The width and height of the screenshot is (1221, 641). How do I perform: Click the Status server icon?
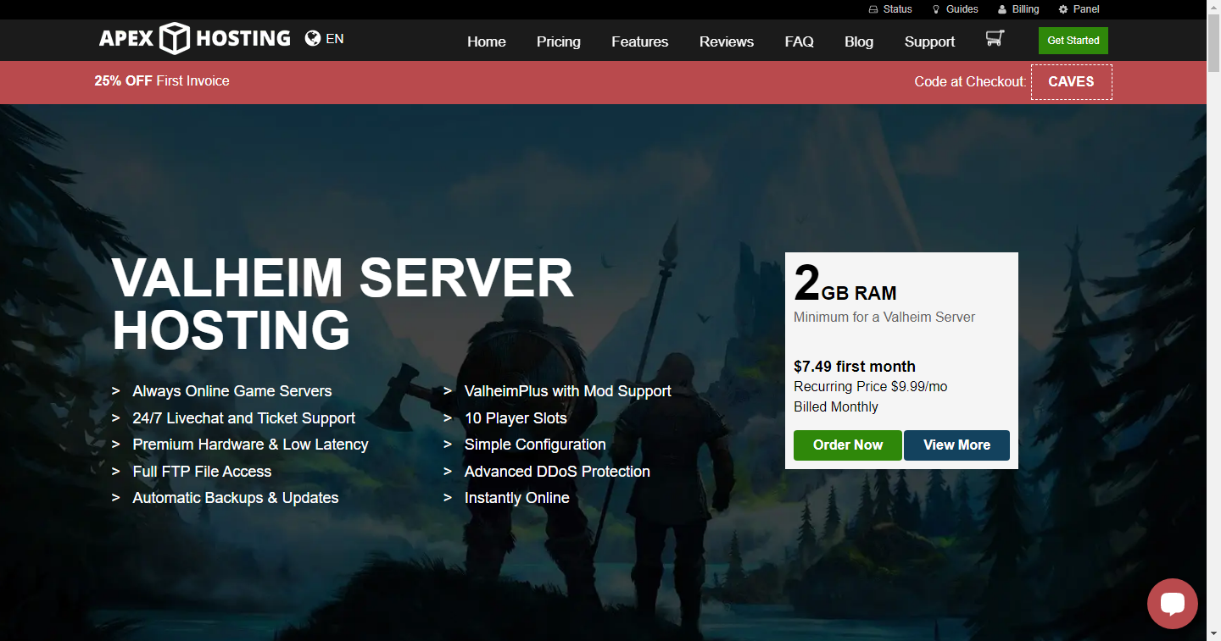[873, 9]
